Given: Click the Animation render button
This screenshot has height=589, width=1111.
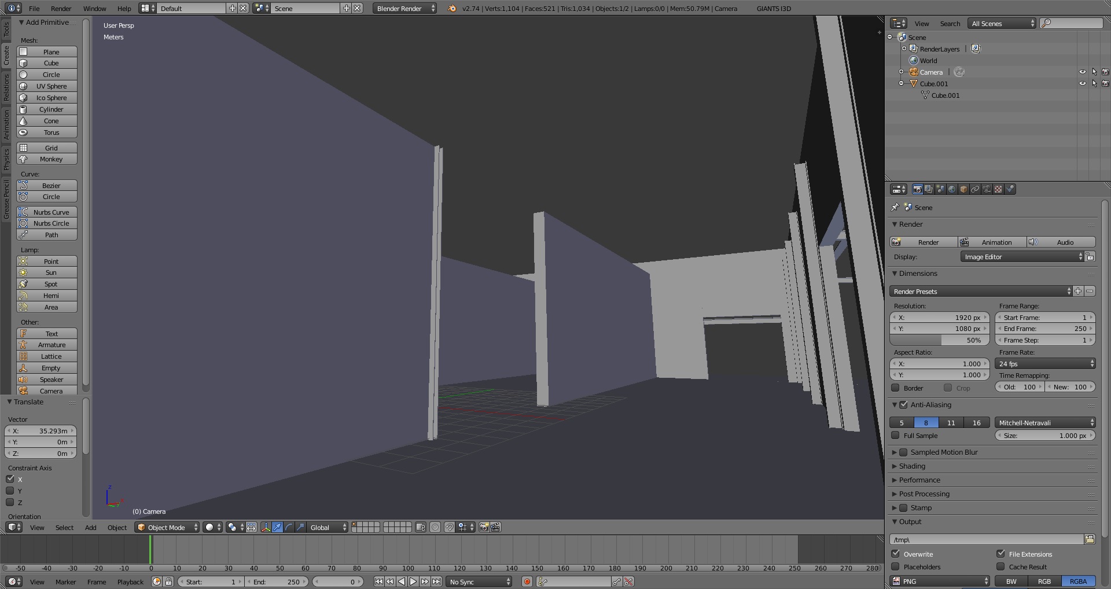Looking at the screenshot, I should (x=992, y=242).
